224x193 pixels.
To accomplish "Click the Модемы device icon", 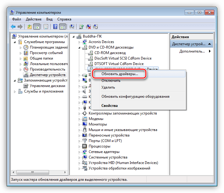I will tap(85, 119).
